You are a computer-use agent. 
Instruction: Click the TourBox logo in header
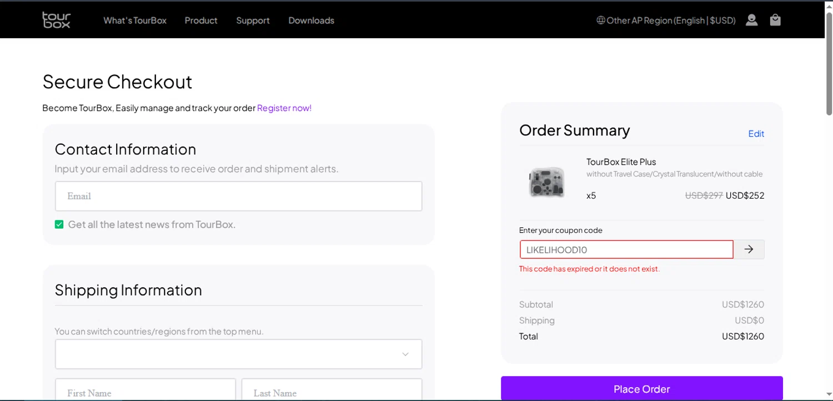coord(56,20)
